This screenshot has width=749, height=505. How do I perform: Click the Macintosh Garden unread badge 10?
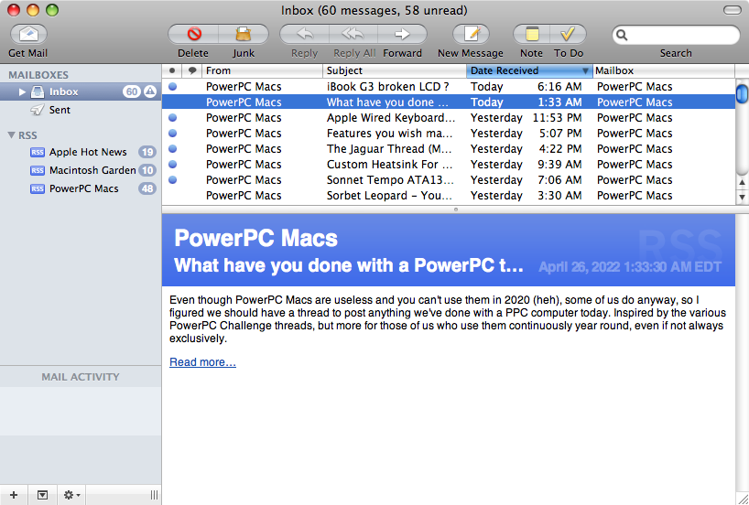[147, 170]
